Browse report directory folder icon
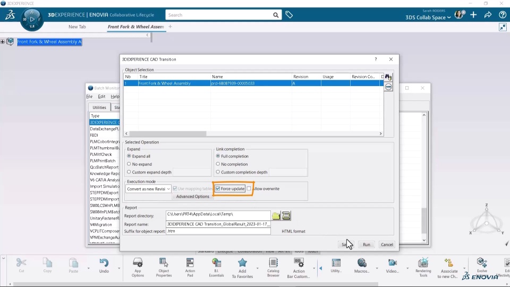 pyautogui.click(x=276, y=216)
